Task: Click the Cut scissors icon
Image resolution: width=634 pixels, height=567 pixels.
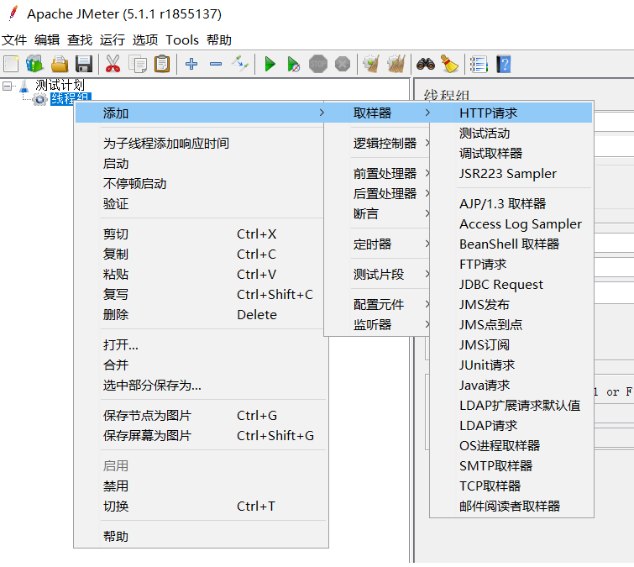Action: [x=113, y=64]
